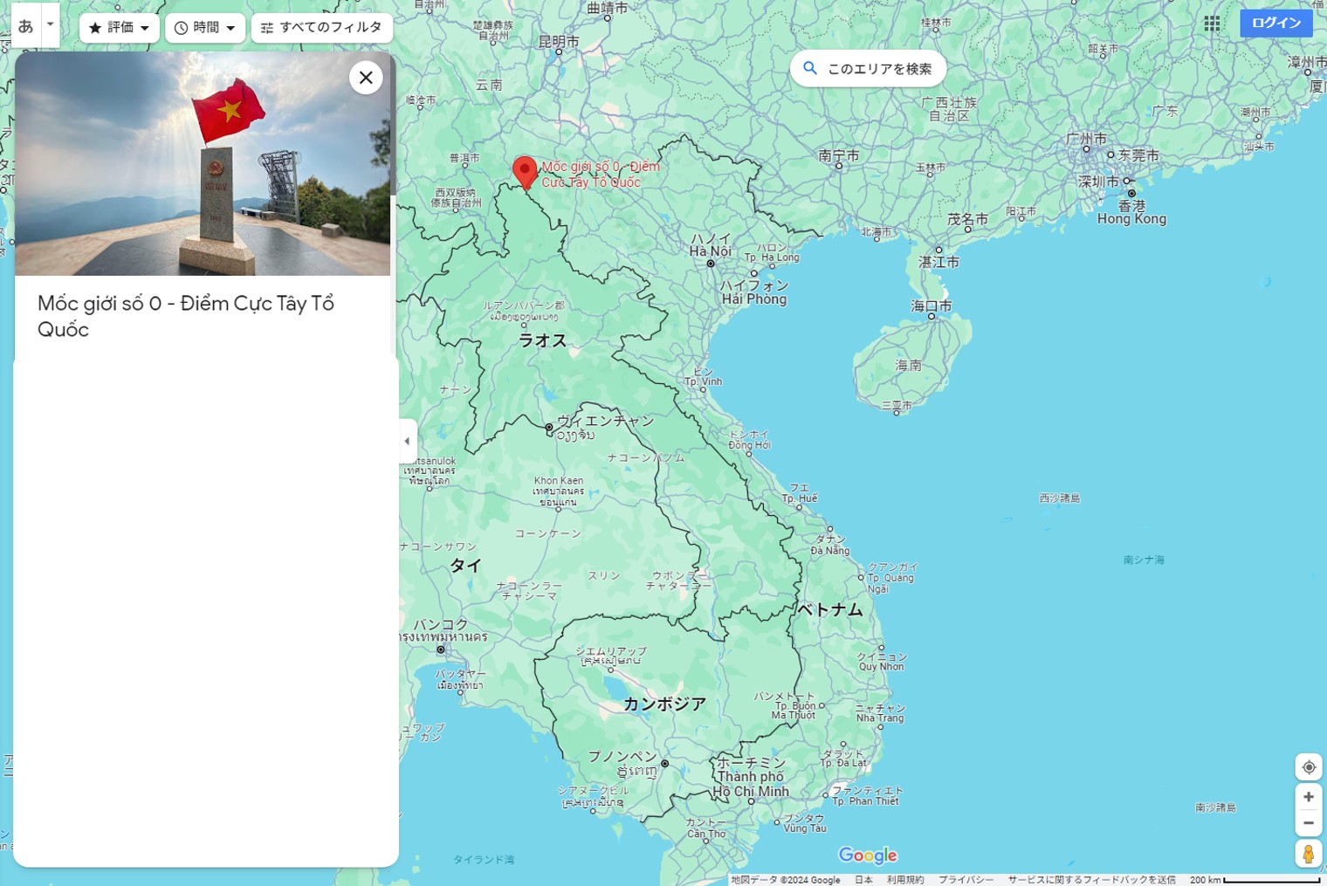The height and width of the screenshot is (886, 1327).
Task: Click the flag landmark photo thumbnail
Action: click(x=203, y=164)
